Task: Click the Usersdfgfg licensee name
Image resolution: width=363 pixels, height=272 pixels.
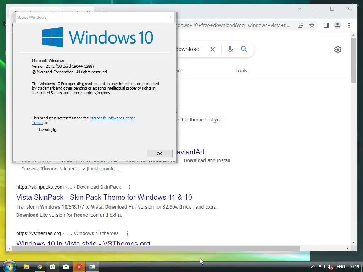Action: (46, 130)
